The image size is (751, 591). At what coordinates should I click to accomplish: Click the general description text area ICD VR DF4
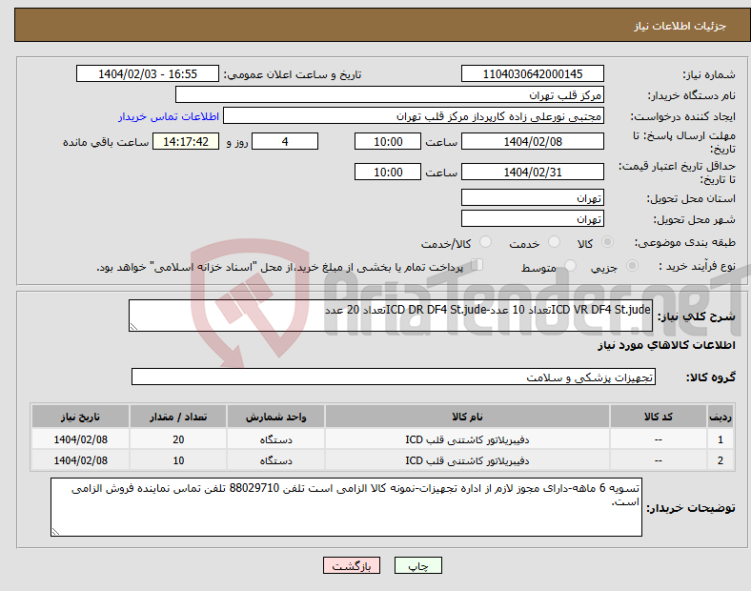click(x=391, y=316)
